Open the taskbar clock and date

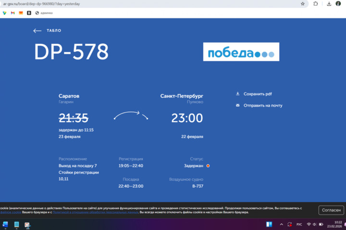point(338,224)
